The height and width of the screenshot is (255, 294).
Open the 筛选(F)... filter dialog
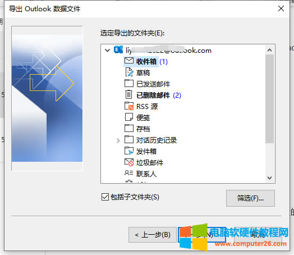250,198
